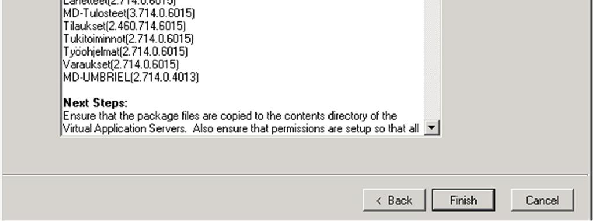Image resolution: width=593 pixels, height=221 pixels.
Task: Click the 'Virtual Application Servers' text
Action: 125,129
